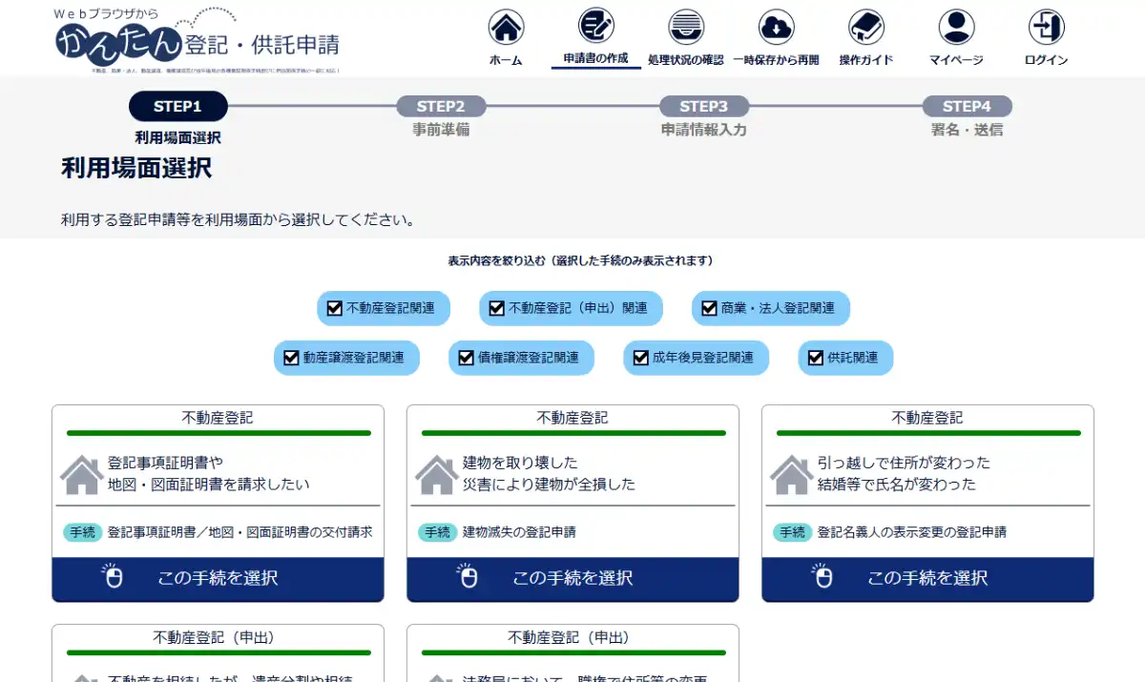Click text 登記事項証明書／地図・図面証明書の交付請求
The image size is (1145, 682).
[240, 532]
